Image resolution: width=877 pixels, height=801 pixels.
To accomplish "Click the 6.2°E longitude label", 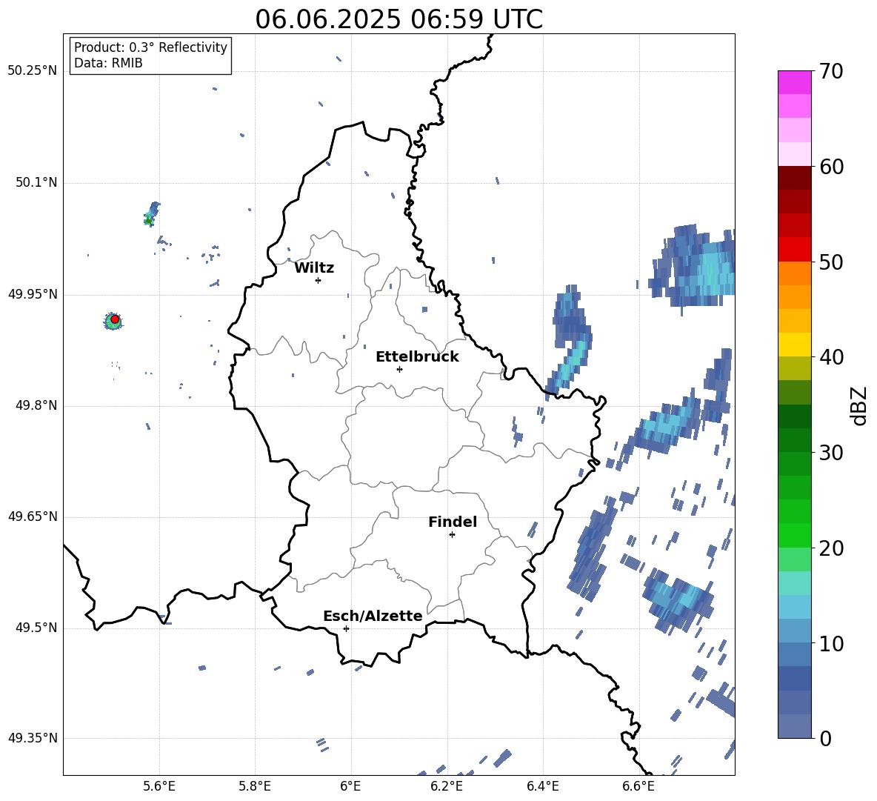I will 447,786.
